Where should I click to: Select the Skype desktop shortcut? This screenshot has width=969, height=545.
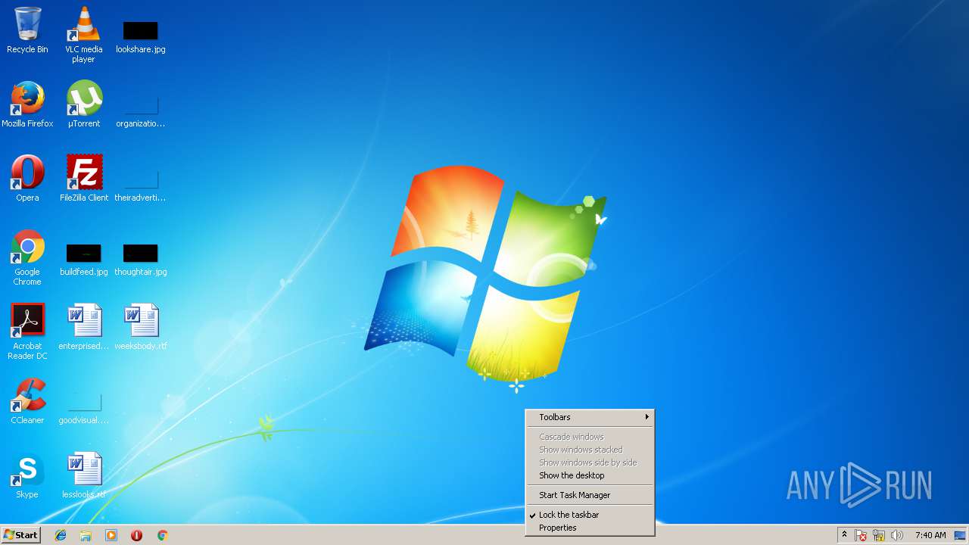27,475
